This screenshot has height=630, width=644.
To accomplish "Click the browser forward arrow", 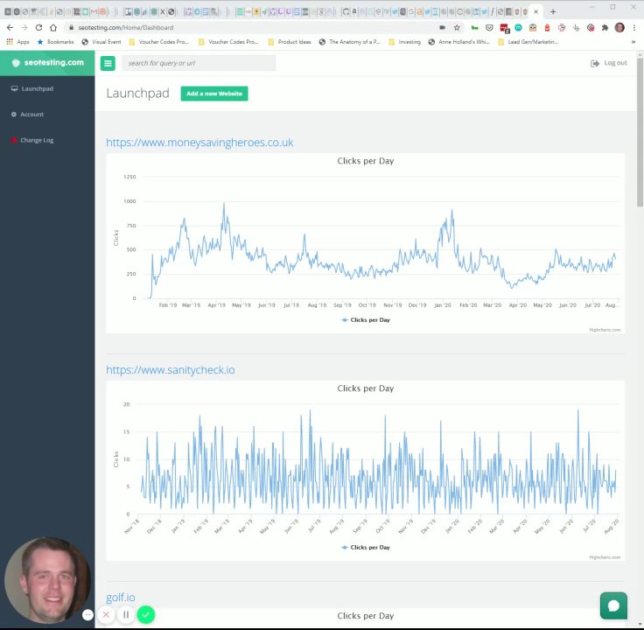I will click(x=24, y=27).
